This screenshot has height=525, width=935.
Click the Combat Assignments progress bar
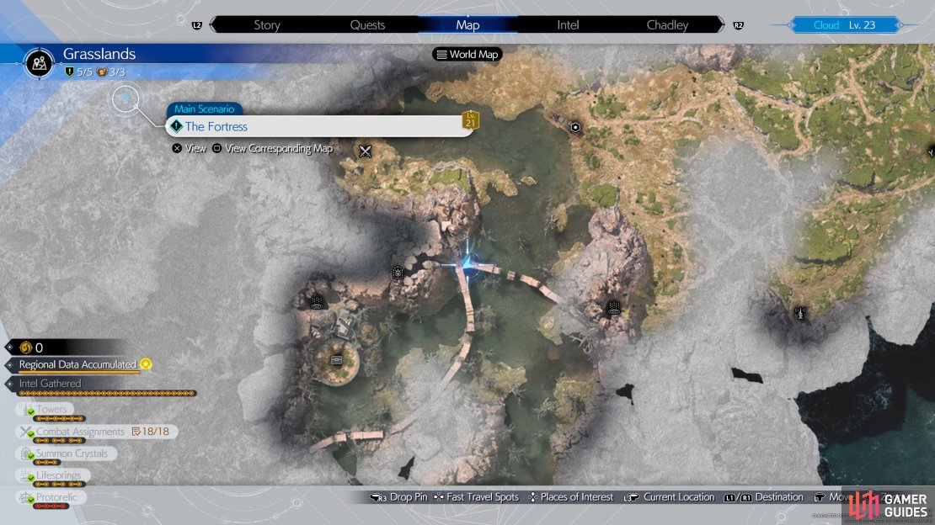[x=58, y=440]
